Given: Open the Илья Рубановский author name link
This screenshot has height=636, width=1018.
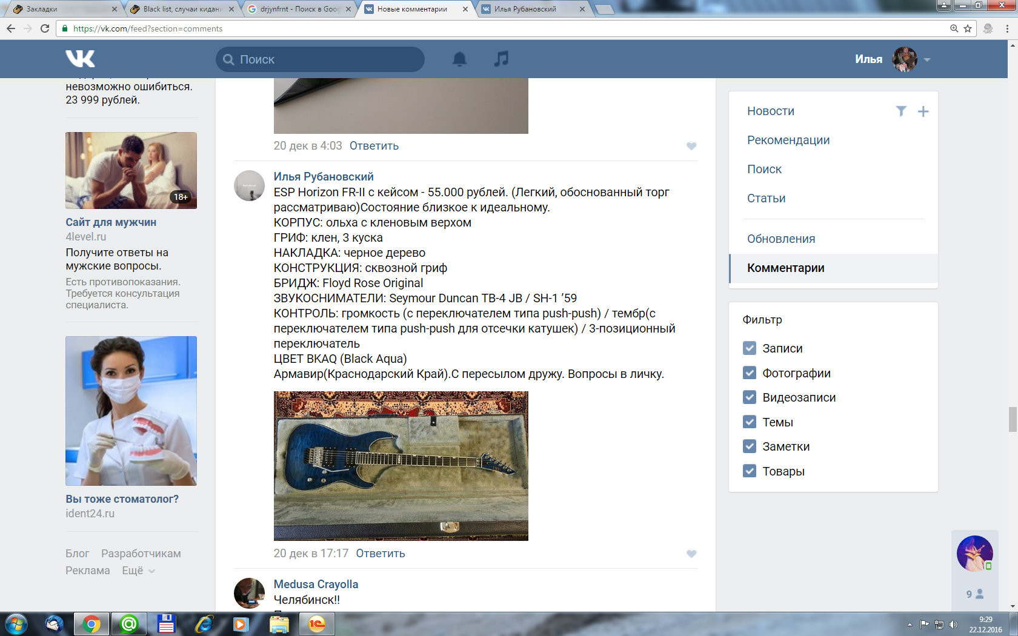Looking at the screenshot, I should (x=324, y=176).
